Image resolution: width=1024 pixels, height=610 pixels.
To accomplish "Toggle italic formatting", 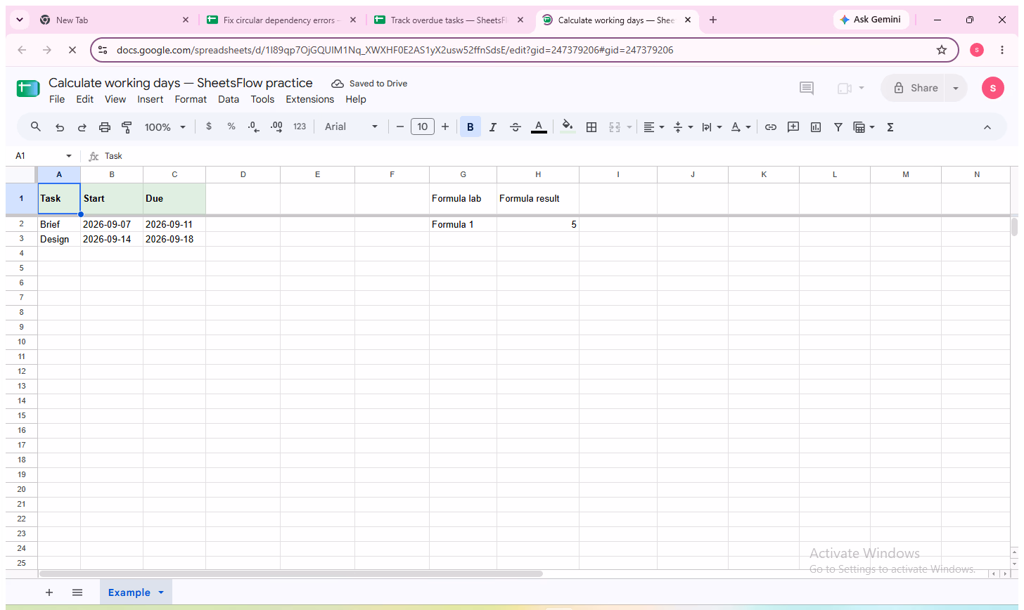I will pyautogui.click(x=493, y=127).
